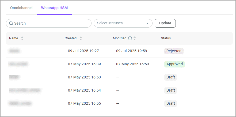236x117 pixels.
Task: Click Draft badge in the 16:54 row
Action: 171,90
